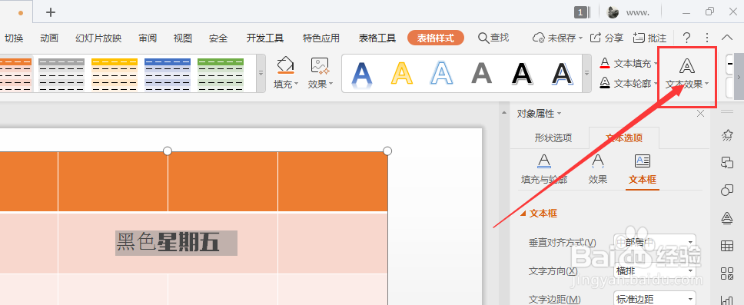This screenshot has height=305, width=744.
Task: Select 填充与轮廓 text options icon
Action: tap(544, 169)
